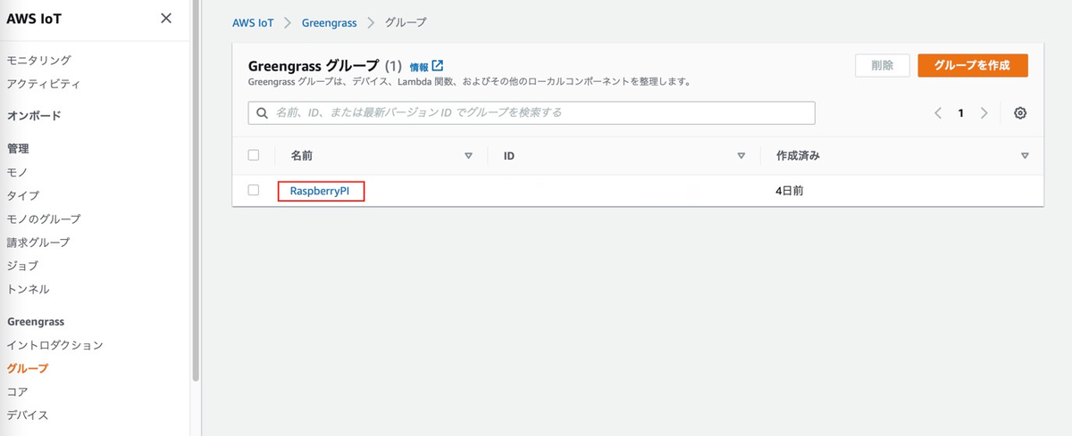
Task: Open the RaspberryPI group link
Action: point(319,191)
